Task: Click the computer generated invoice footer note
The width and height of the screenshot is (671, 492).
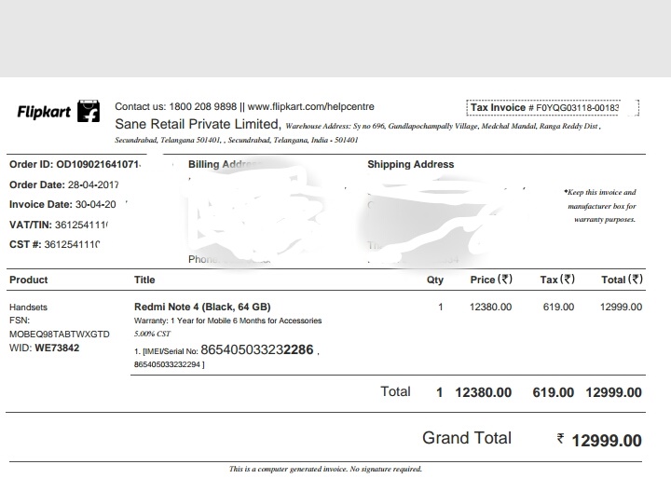Action: pyautogui.click(x=325, y=469)
